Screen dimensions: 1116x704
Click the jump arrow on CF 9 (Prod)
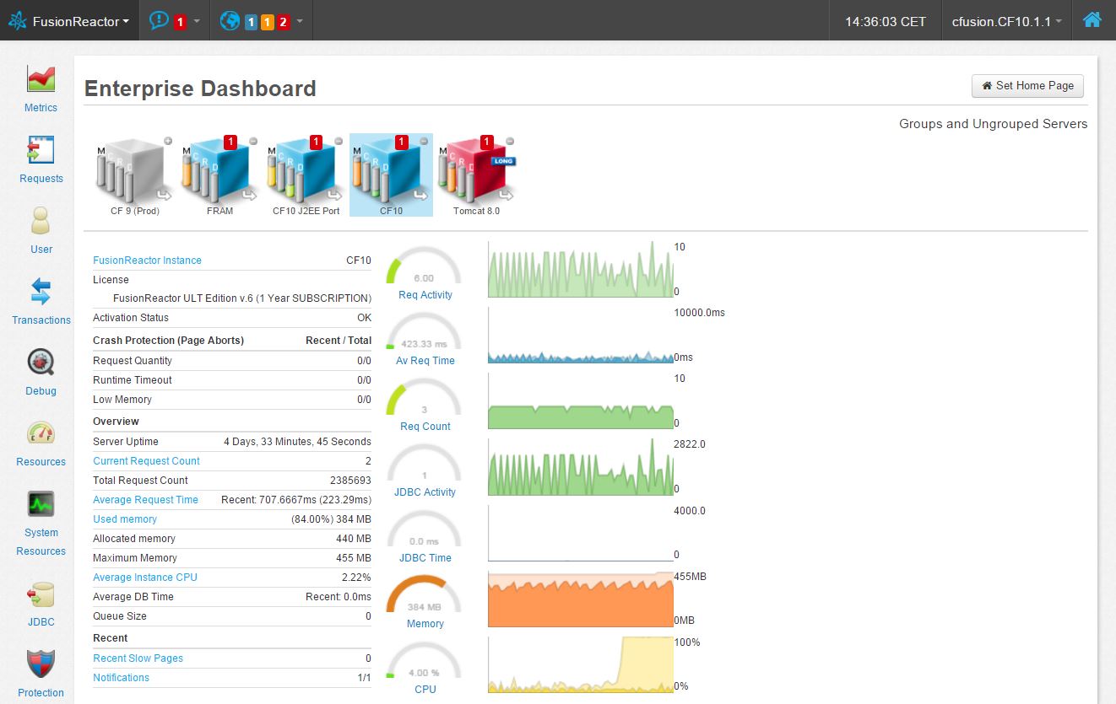click(165, 196)
